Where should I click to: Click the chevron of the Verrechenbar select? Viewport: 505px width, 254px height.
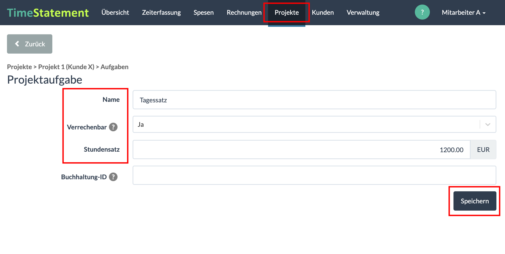488,124
